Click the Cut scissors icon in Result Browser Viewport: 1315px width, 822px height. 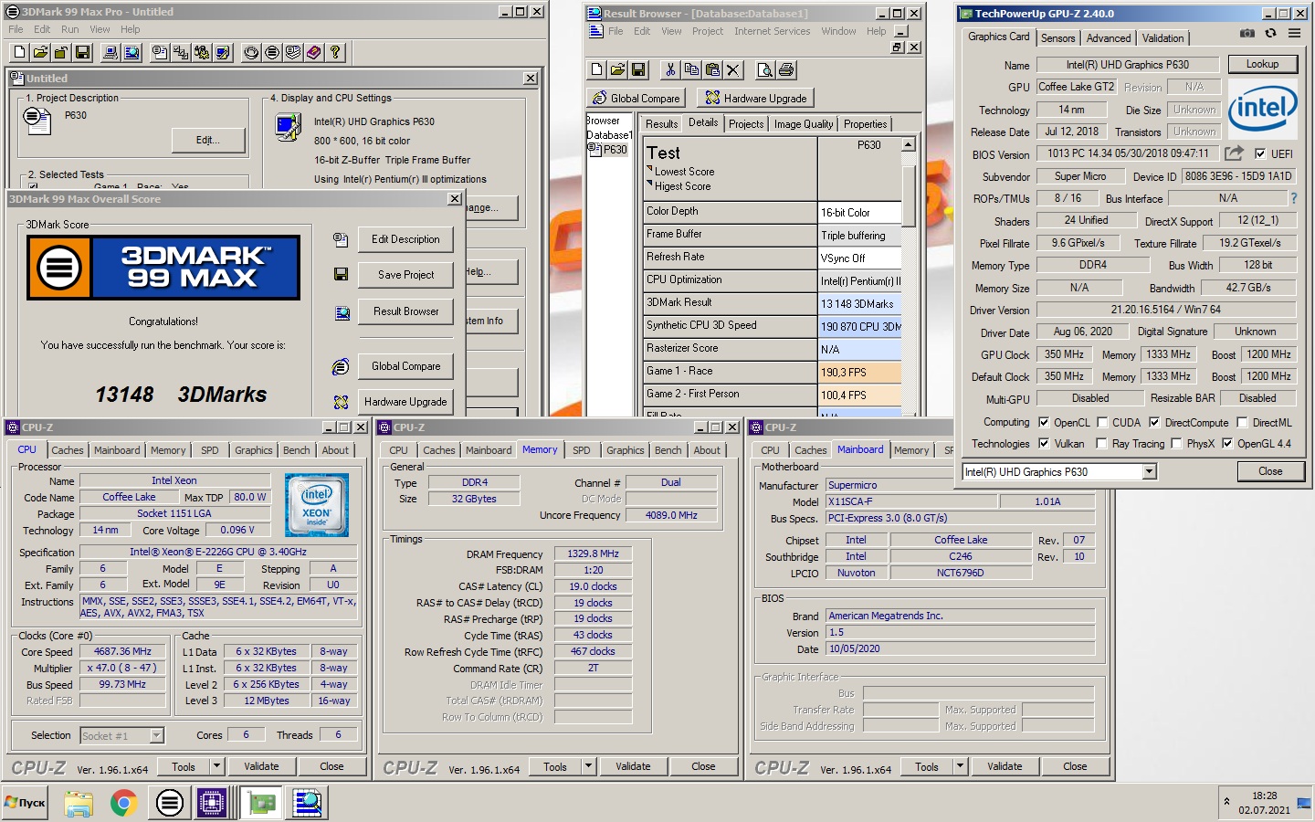tap(670, 69)
